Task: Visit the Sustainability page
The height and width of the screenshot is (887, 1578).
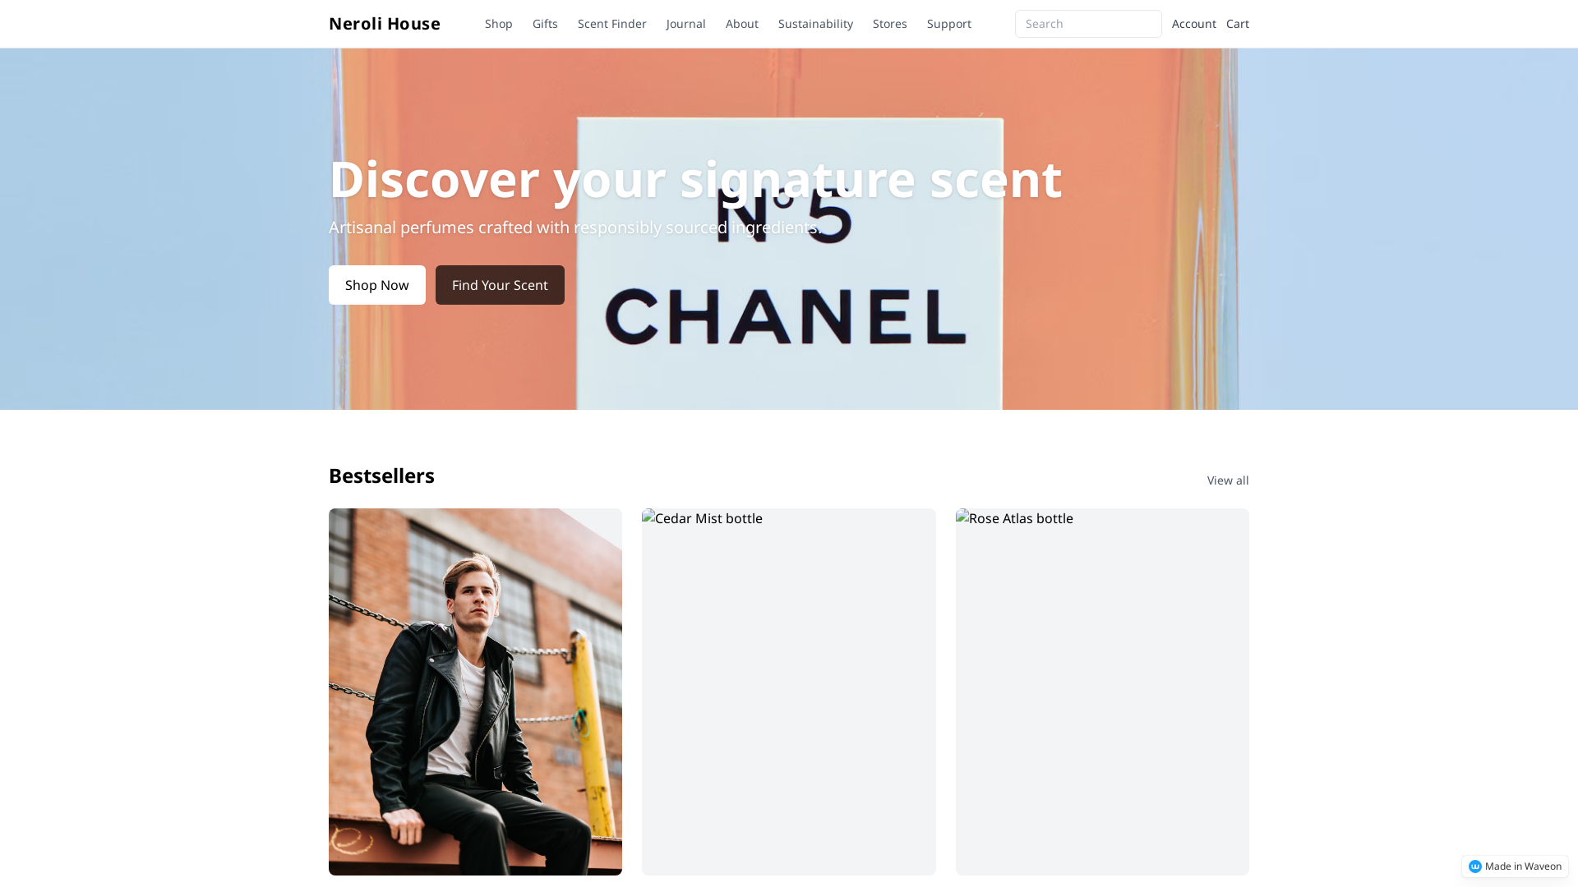Action: tap(814, 24)
